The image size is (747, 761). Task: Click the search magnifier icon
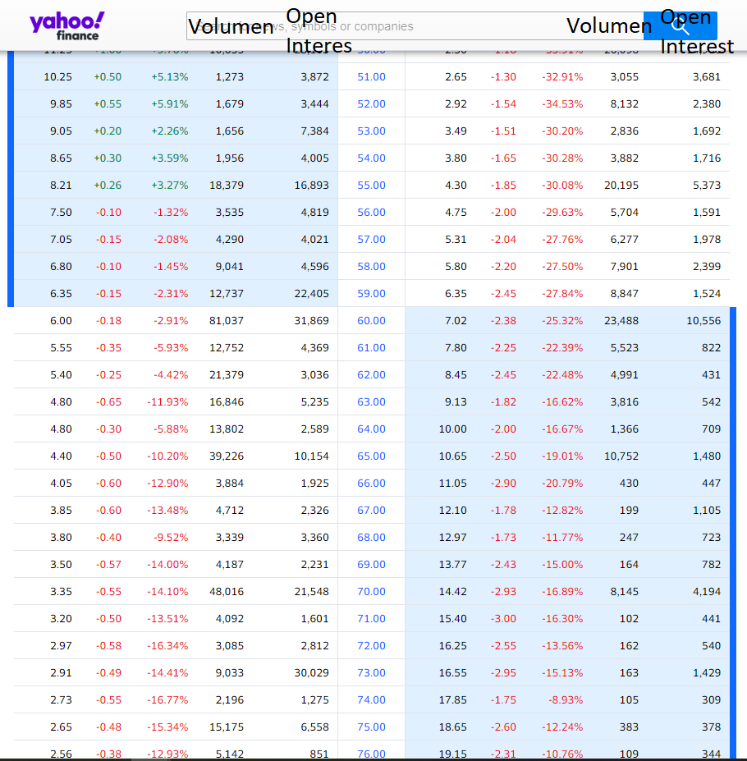[680, 25]
